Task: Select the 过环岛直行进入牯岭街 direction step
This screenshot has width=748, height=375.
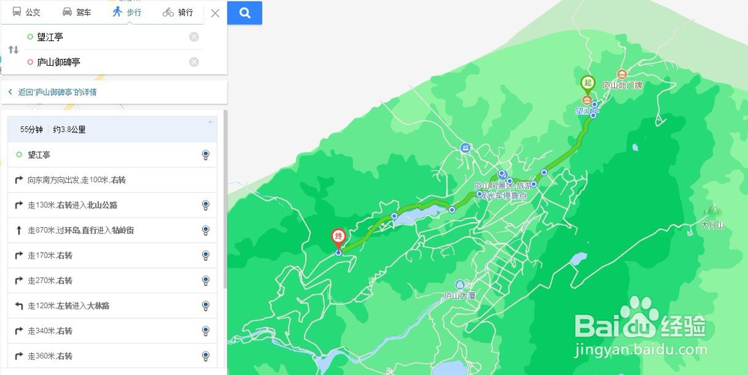Action: pos(113,230)
